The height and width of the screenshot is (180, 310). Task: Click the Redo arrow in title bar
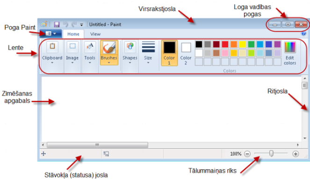74,24
